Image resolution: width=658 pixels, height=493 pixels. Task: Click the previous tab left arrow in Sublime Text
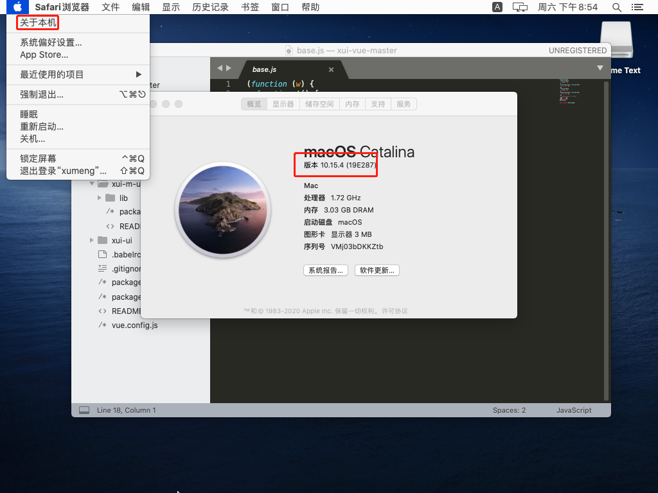coord(220,68)
